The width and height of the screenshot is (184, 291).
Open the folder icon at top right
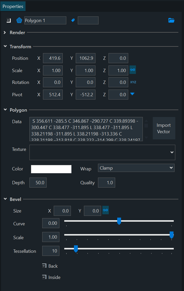tap(171, 21)
